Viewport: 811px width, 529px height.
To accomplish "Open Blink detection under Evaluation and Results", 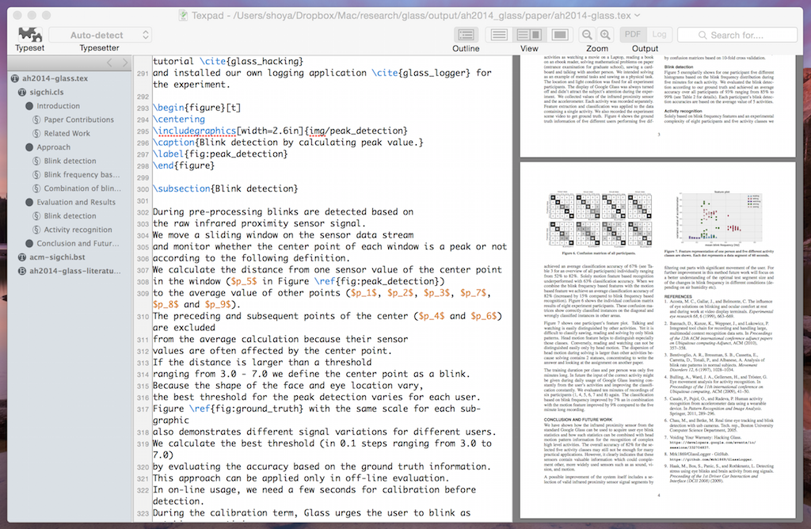I will [x=70, y=215].
